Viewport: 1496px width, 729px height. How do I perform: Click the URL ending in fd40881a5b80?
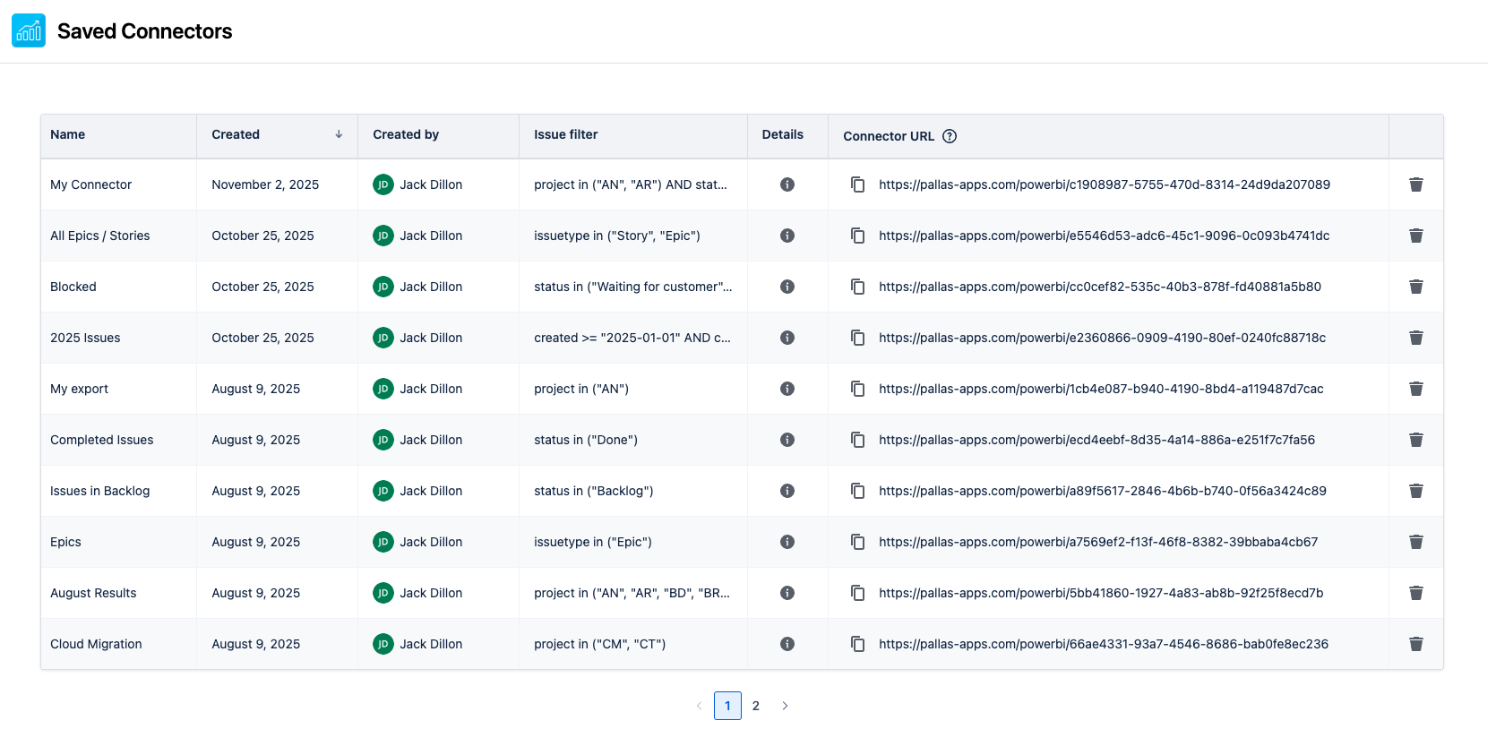click(1100, 287)
